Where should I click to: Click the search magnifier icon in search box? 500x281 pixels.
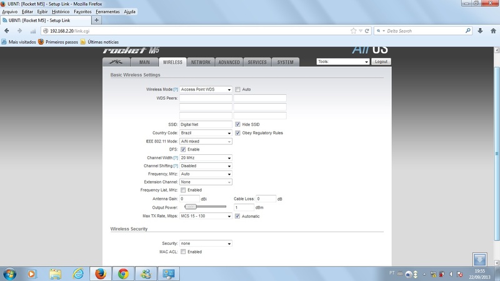[x=467, y=31]
